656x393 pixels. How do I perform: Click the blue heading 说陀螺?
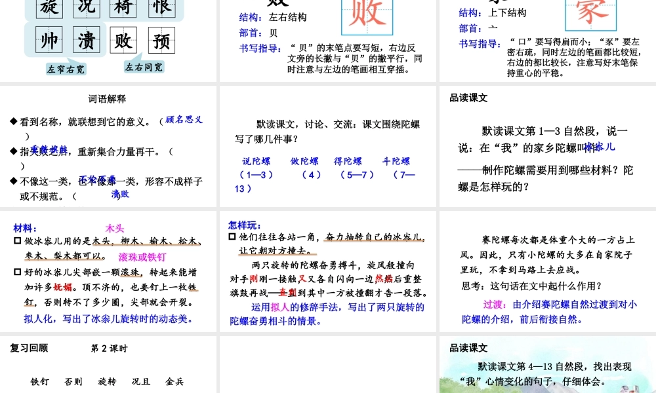[256, 161]
